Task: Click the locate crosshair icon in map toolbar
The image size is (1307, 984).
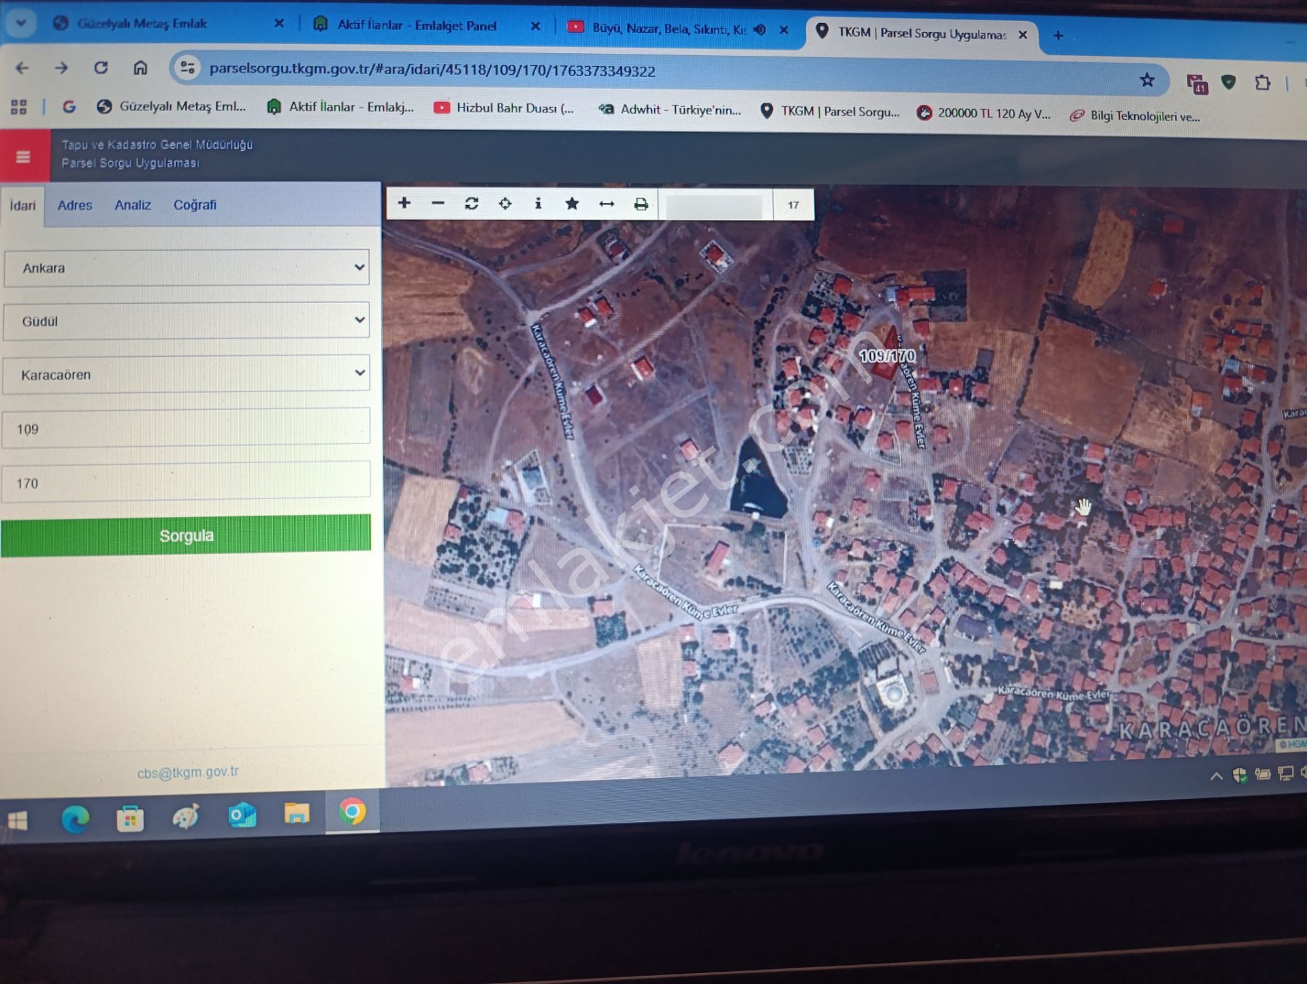Action: pyautogui.click(x=504, y=204)
